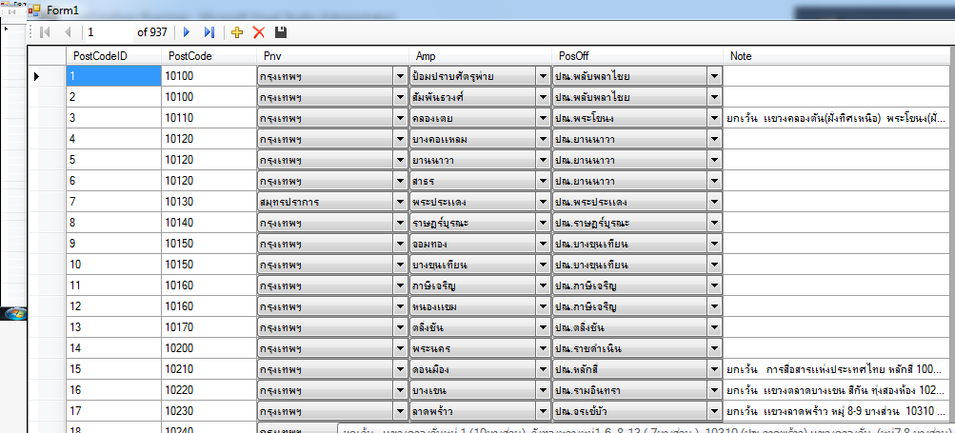Open the Amp dropdown in row 10
Image resolution: width=955 pixels, height=433 pixels.
(x=544, y=265)
